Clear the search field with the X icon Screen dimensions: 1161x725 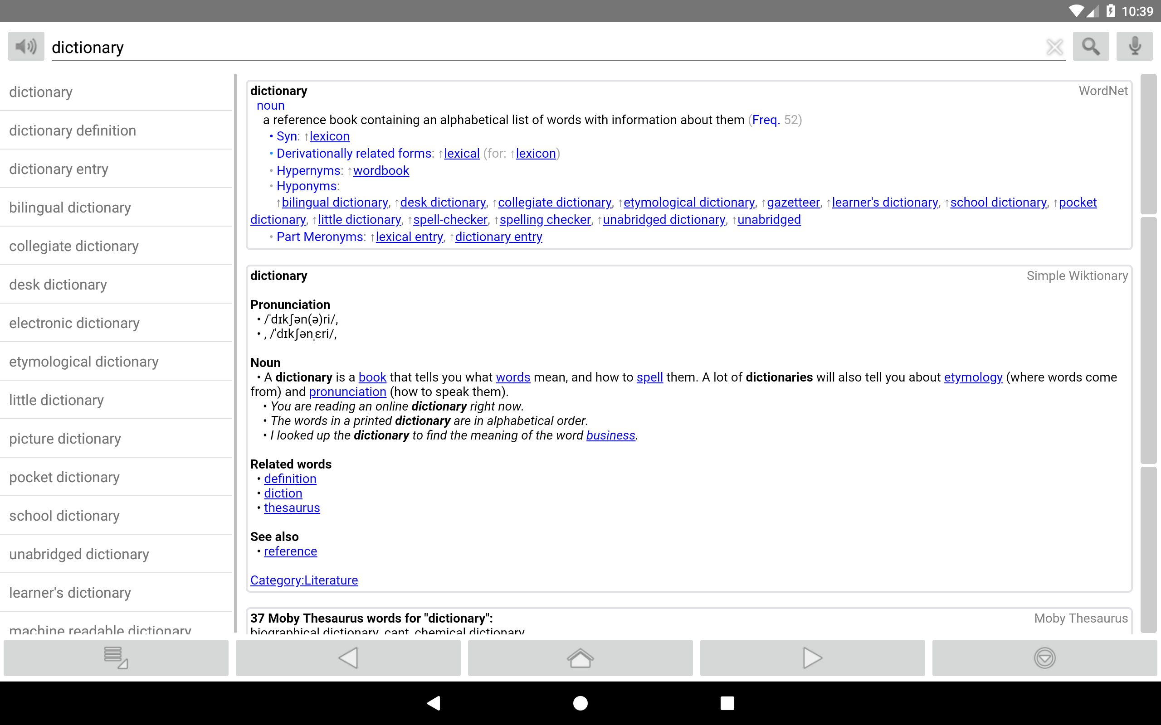tap(1054, 46)
